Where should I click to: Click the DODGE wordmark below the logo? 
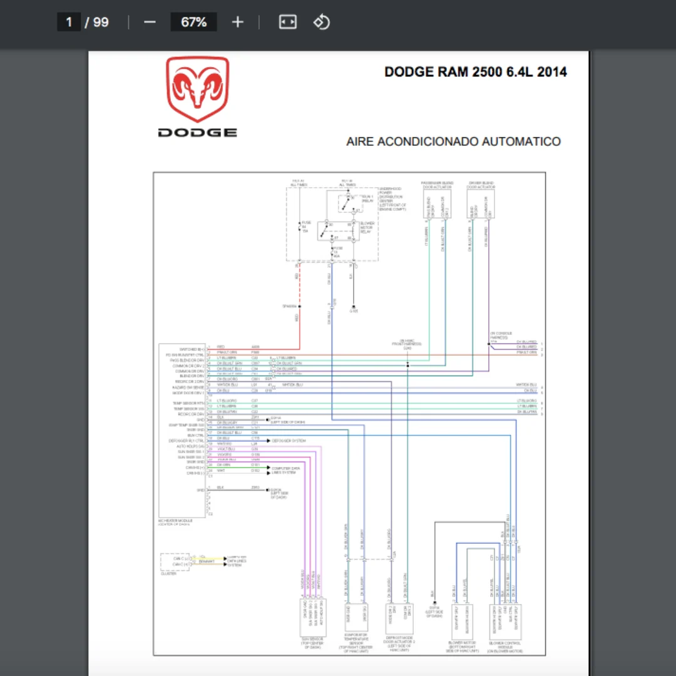coord(197,133)
